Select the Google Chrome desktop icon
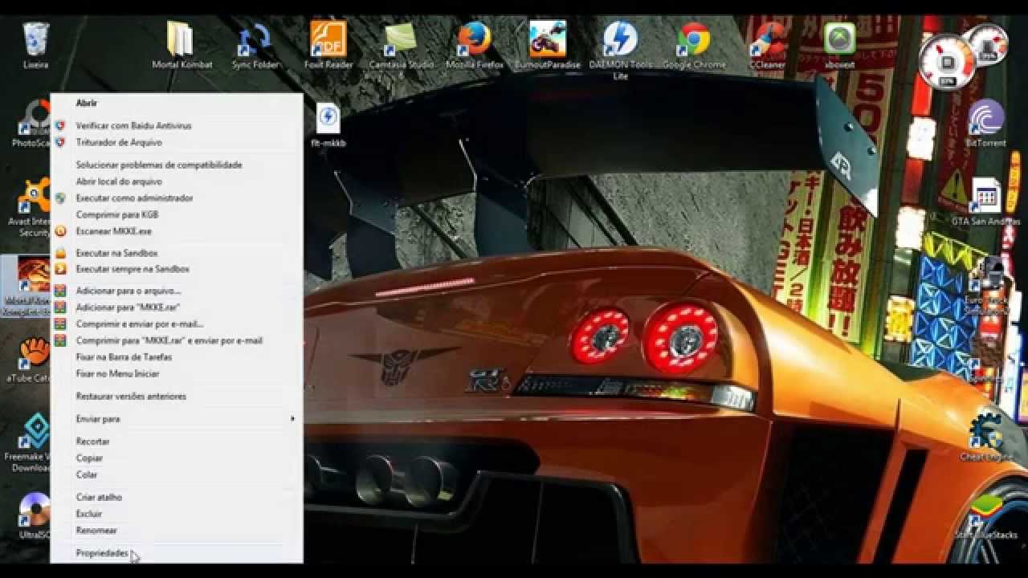Image resolution: width=1028 pixels, height=578 pixels. click(694, 45)
